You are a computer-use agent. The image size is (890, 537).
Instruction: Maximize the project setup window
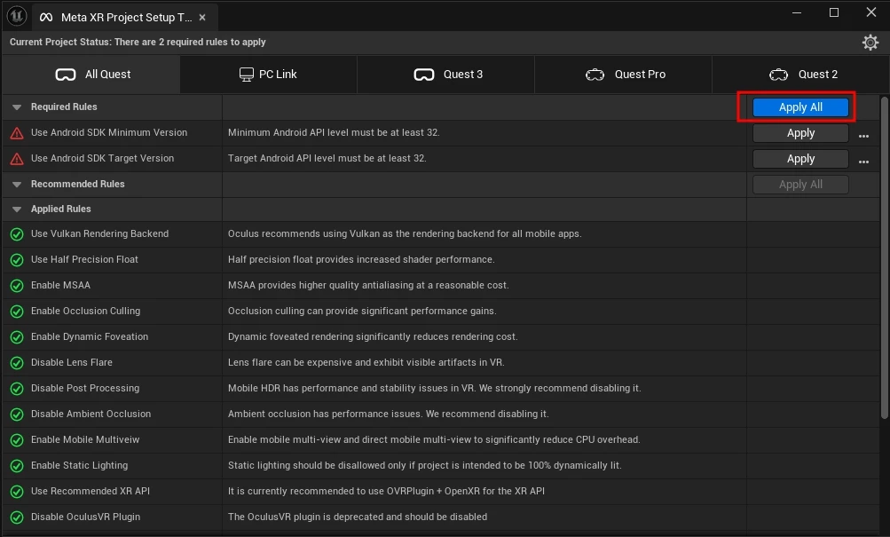click(x=834, y=12)
